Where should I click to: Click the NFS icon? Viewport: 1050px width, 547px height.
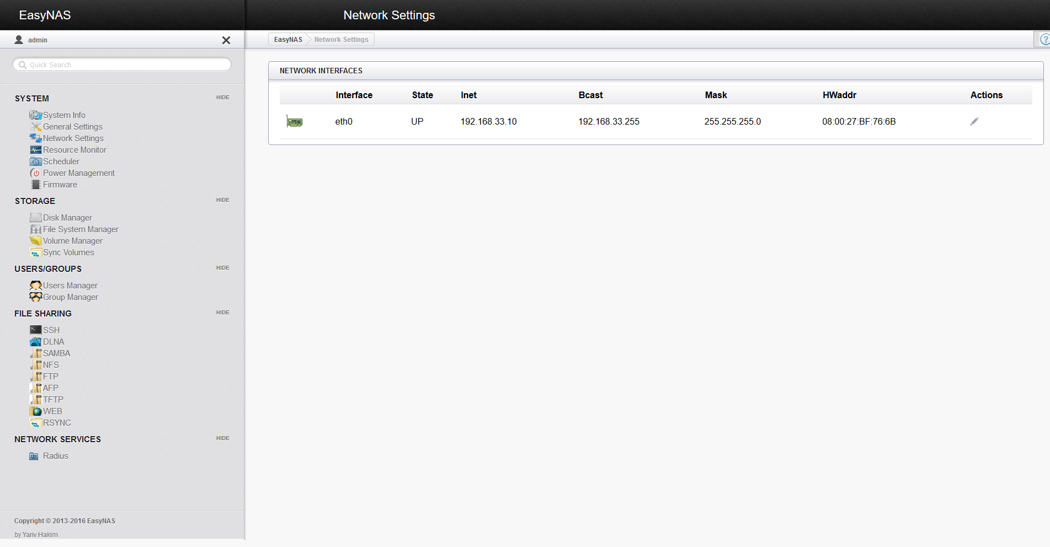[x=36, y=365]
